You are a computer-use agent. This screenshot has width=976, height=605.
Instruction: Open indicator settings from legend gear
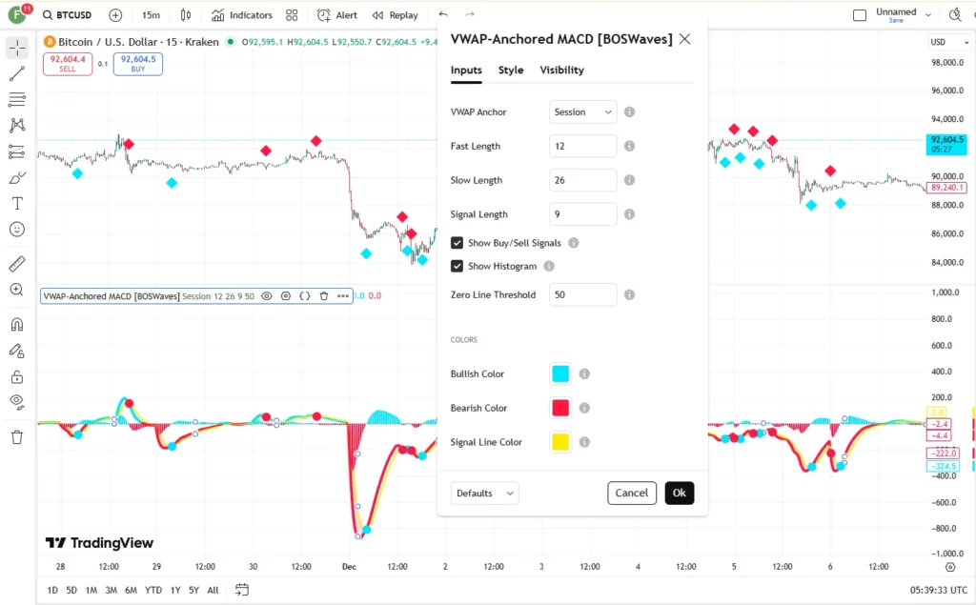[x=286, y=296]
